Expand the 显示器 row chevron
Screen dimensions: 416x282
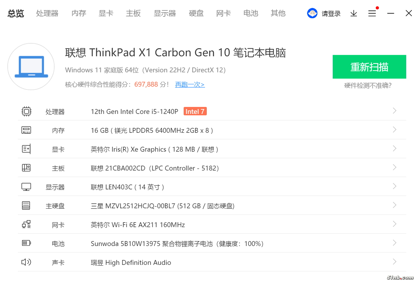395,186
